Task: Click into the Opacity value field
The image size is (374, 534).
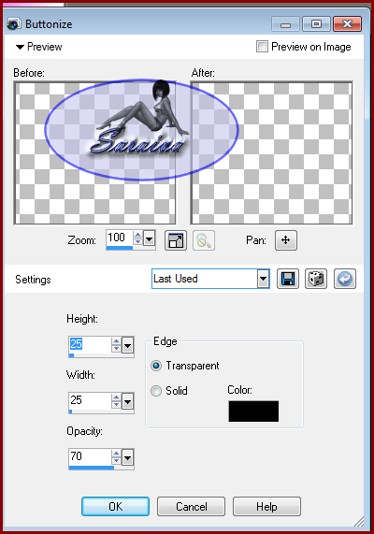Action: [x=90, y=456]
